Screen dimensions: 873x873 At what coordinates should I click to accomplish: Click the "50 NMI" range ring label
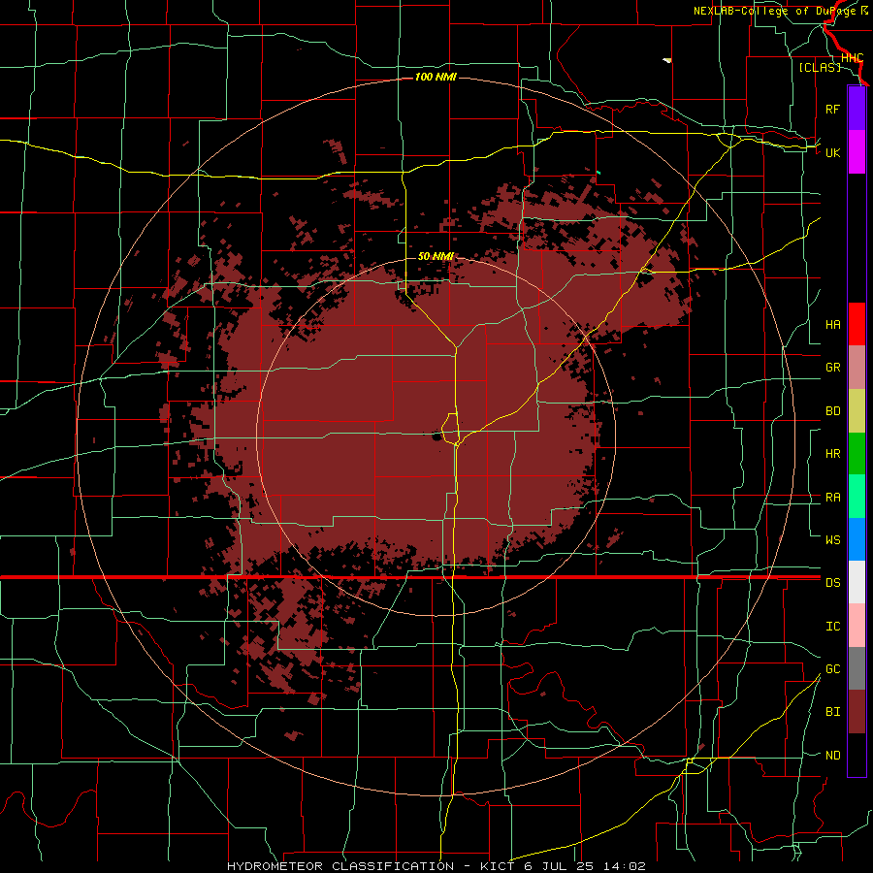(x=436, y=256)
